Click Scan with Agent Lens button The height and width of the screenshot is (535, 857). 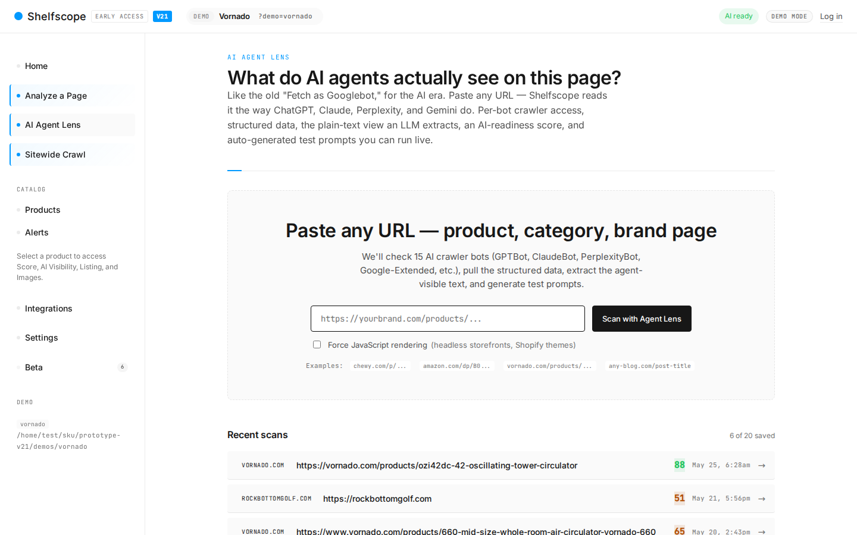click(642, 319)
